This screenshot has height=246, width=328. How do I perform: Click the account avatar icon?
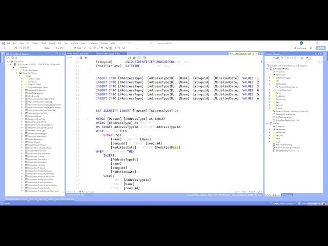pos(301,43)
